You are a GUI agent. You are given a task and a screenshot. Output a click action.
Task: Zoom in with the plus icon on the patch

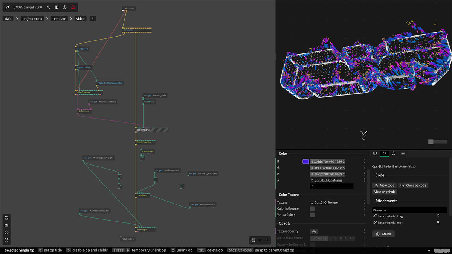click(x=267, y=240)
